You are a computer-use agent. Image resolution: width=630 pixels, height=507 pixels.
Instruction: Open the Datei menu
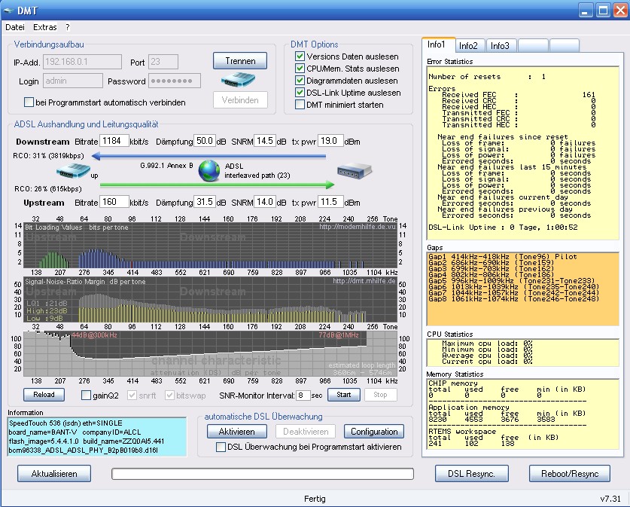pyautogui.click(x=15, y=27)
